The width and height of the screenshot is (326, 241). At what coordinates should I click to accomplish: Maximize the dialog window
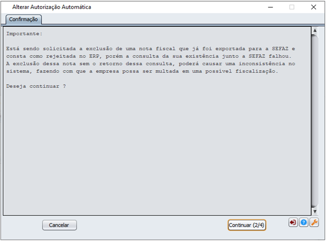292,7
